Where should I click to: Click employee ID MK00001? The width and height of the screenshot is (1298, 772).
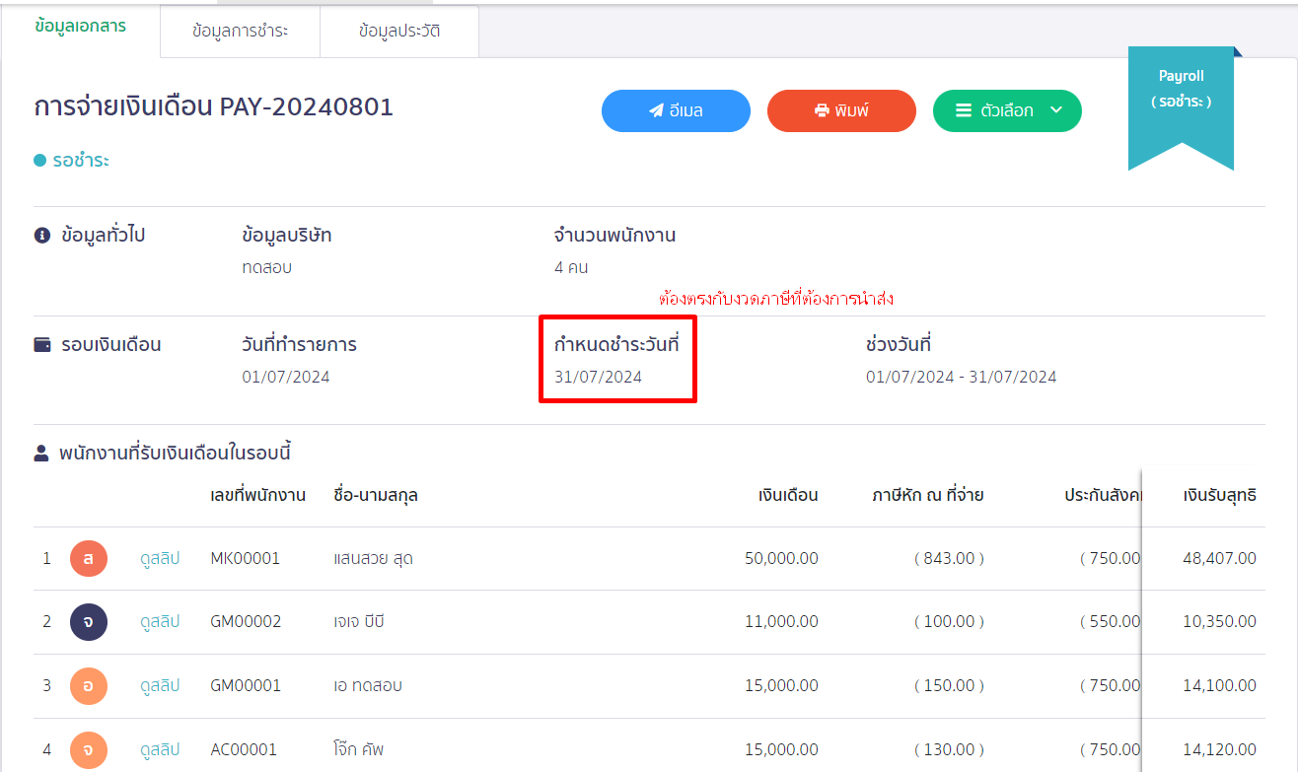click(245, 558)
